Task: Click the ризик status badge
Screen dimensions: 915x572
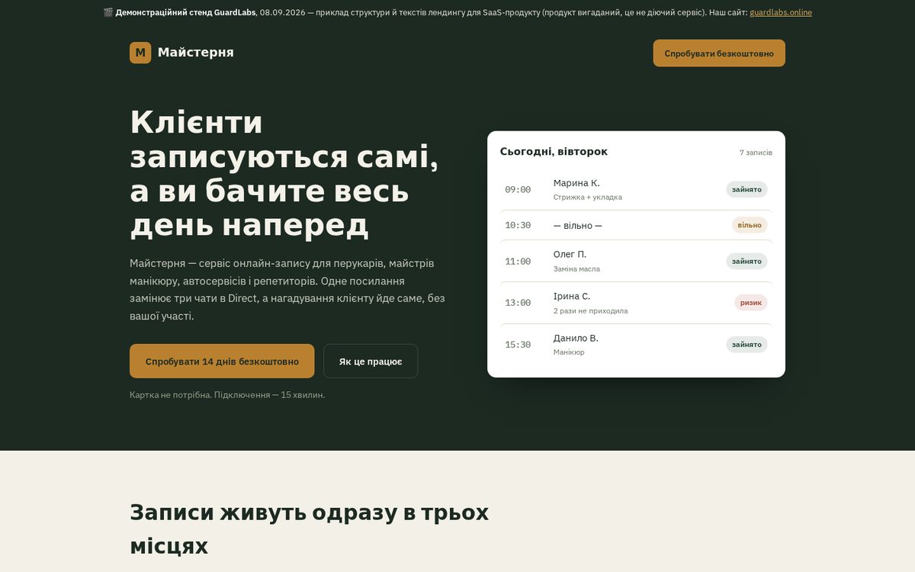Action: click(751, 303)
